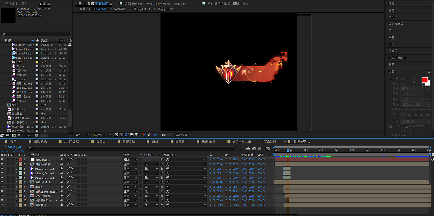Hide layer 白色 纯色 1 with eye icon
434x216 pixels.
2,159
